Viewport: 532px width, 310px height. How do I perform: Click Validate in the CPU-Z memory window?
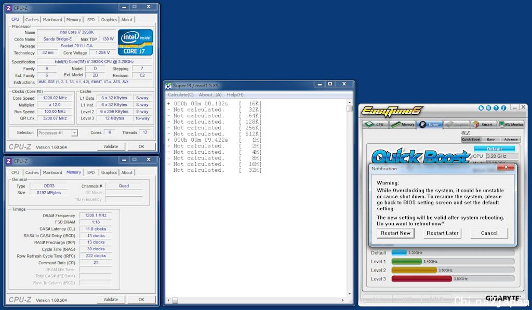point(111,300)
